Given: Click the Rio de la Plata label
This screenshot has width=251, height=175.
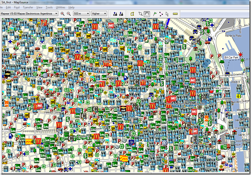Looking at the screenshot, I should point(233,36).
